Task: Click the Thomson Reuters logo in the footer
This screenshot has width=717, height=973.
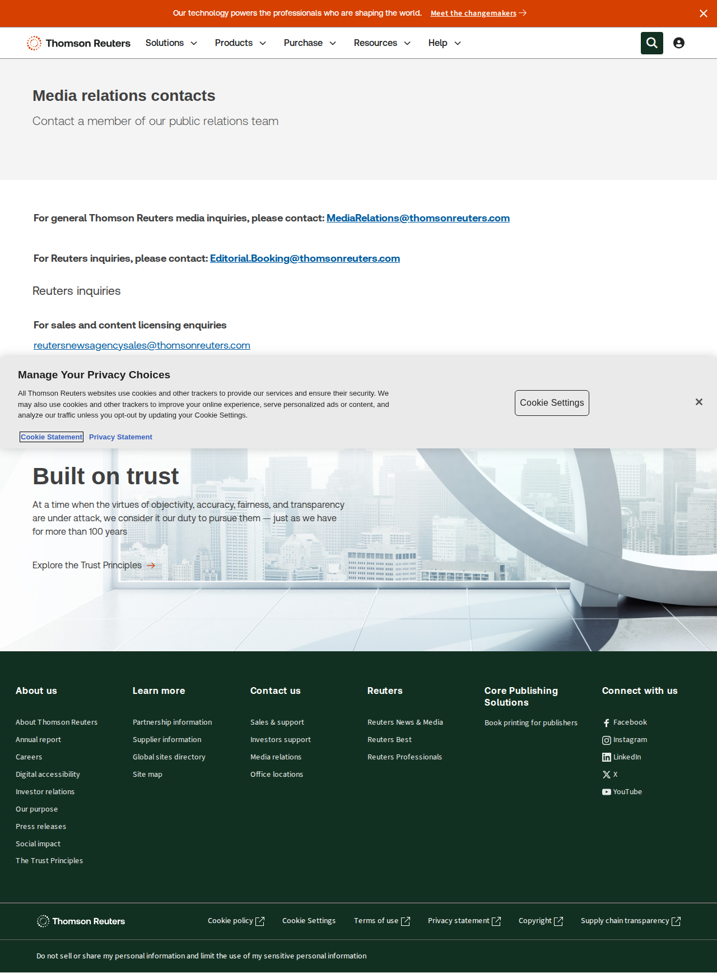Action: (81, 921)
